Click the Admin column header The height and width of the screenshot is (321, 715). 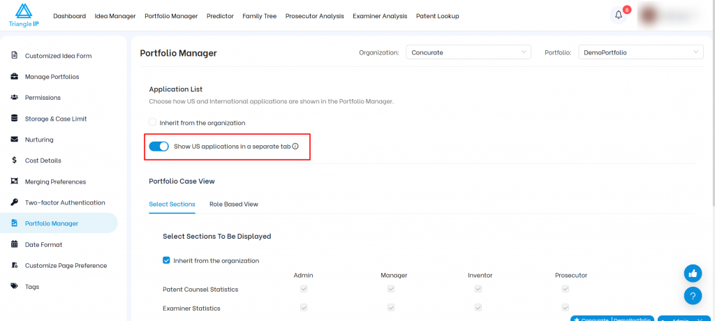point(304,276)
